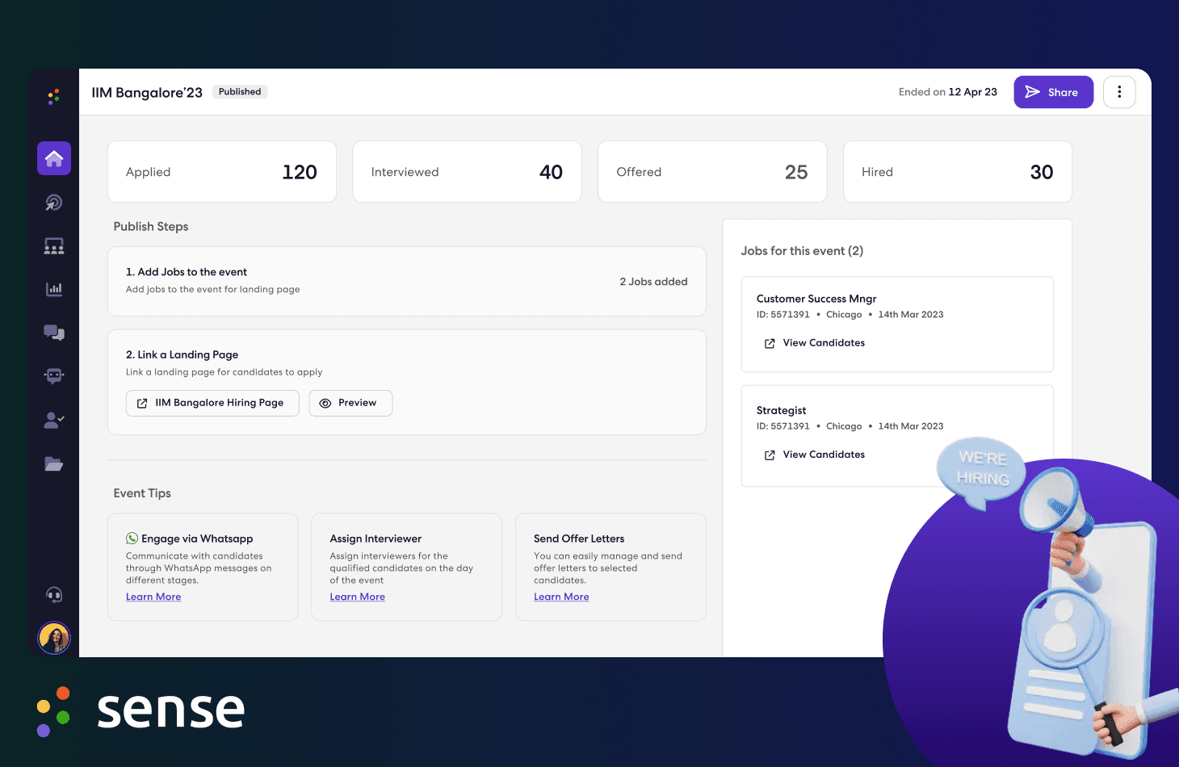
Task: Select the Applied 120 stat card
Action: [222, 172]
